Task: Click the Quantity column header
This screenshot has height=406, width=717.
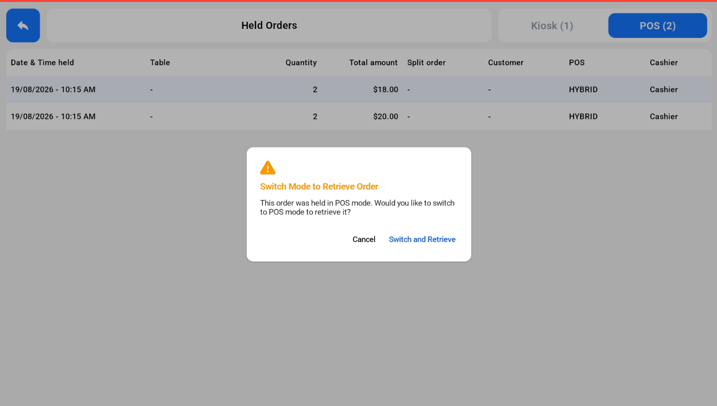Action: [301, 63]
